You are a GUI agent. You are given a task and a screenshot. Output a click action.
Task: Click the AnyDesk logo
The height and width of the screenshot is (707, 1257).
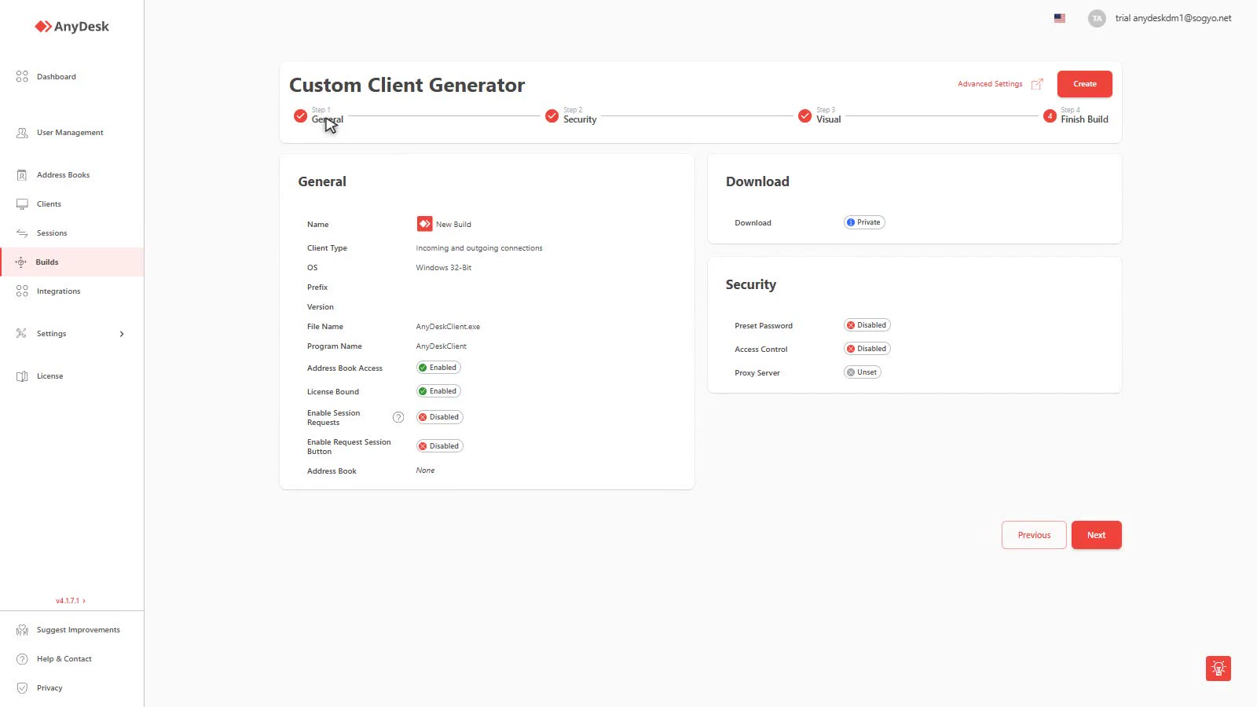click(x=71, y=27)
